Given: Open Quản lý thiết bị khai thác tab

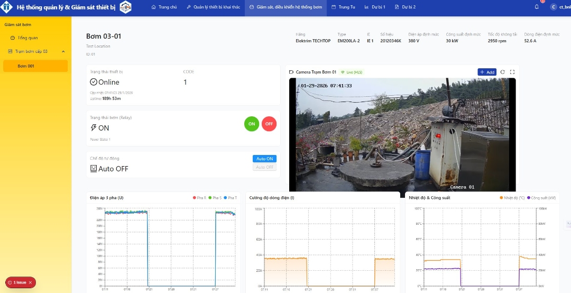Looking at the screenshot, I should pos(214,7).
